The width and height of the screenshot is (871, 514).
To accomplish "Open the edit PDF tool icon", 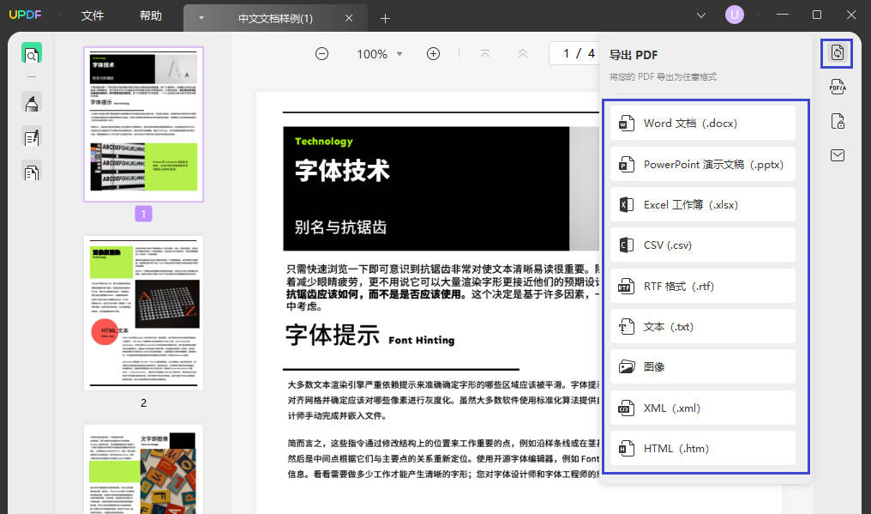I will tap(32, 137).
